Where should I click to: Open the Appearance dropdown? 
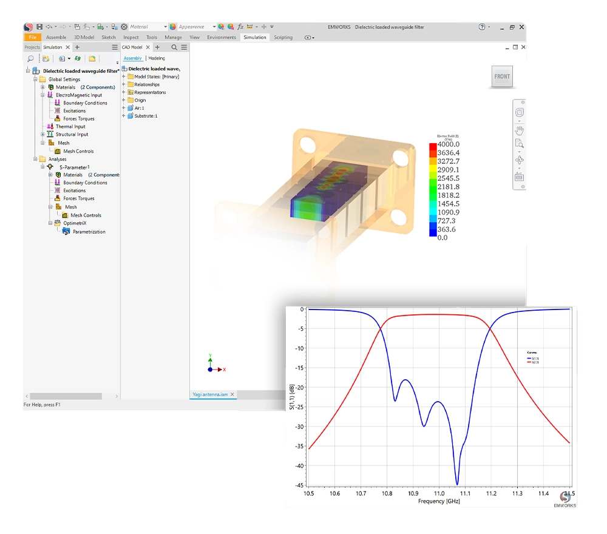pyautogui.click(x=214, y=27)
